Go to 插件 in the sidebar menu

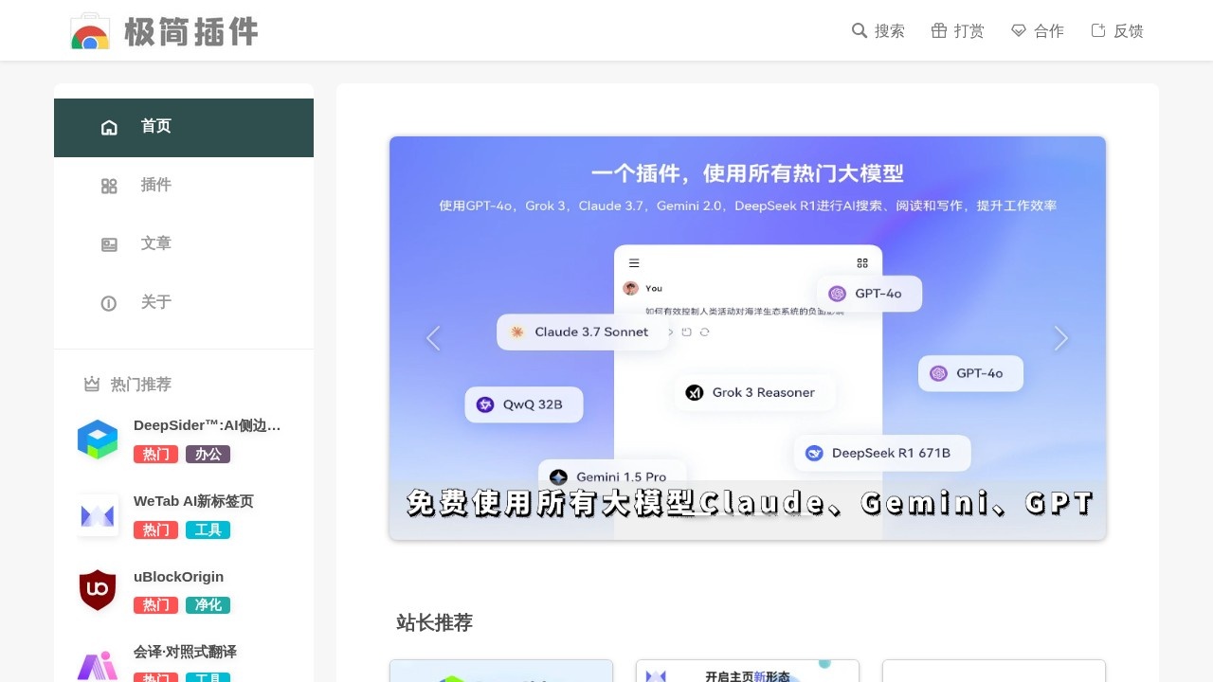pos(184,186)
